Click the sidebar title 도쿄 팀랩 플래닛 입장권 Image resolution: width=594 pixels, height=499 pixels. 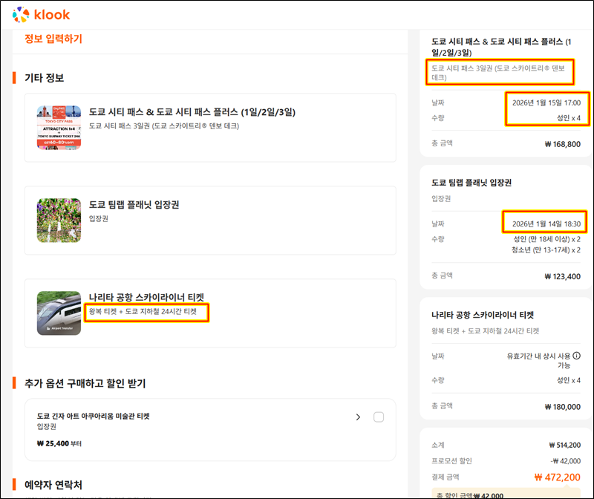[471, 183]
